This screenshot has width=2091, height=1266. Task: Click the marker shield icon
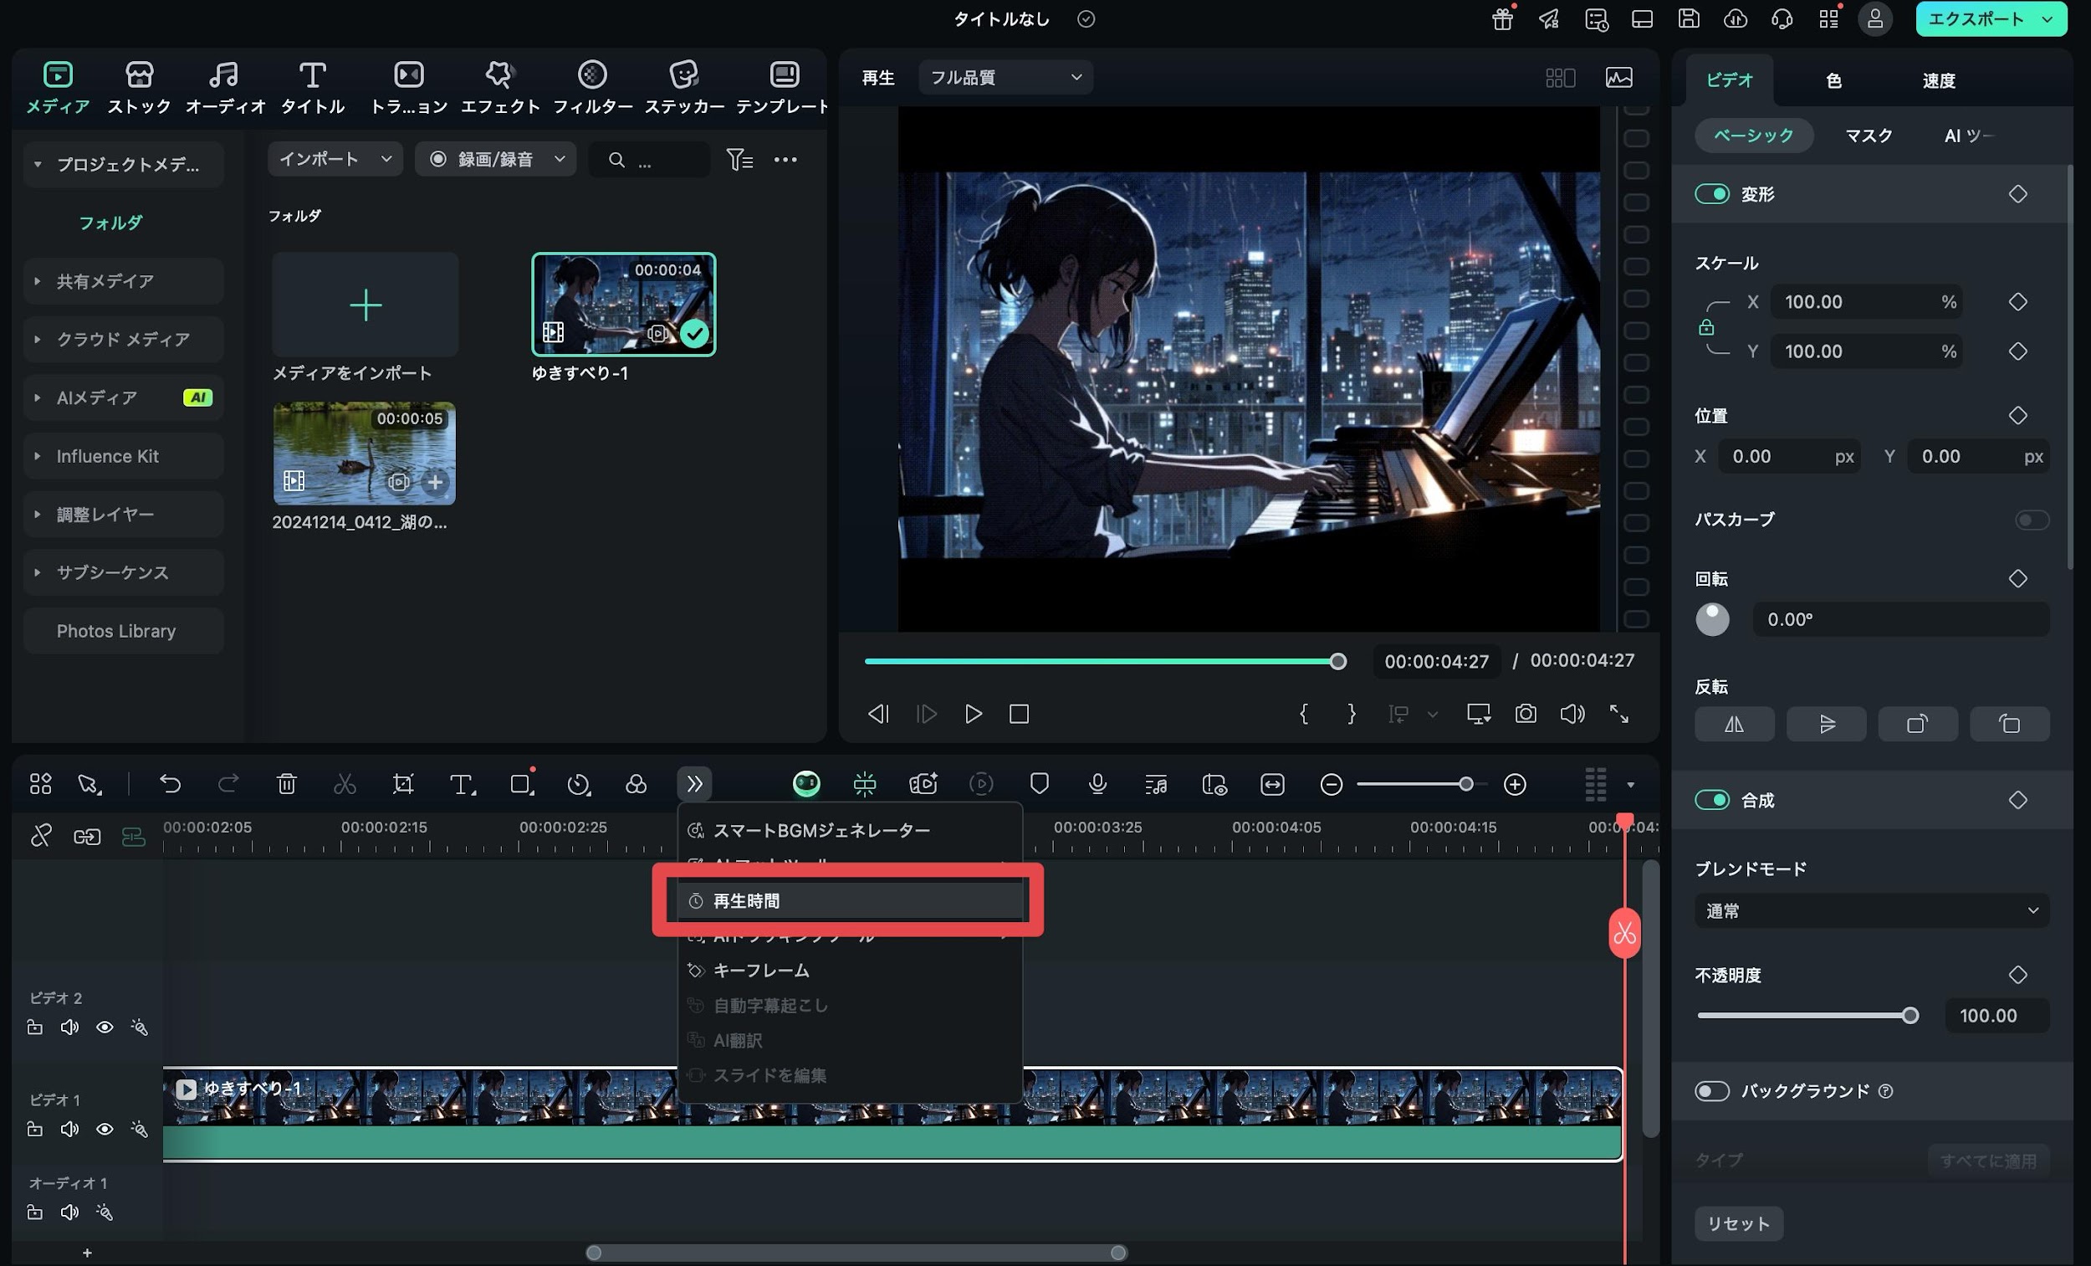(1039, 784)
